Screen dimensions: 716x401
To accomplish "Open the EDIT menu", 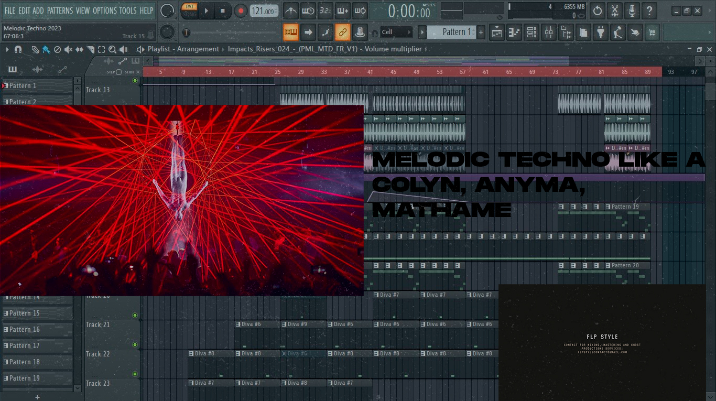I will pos(24,10).
